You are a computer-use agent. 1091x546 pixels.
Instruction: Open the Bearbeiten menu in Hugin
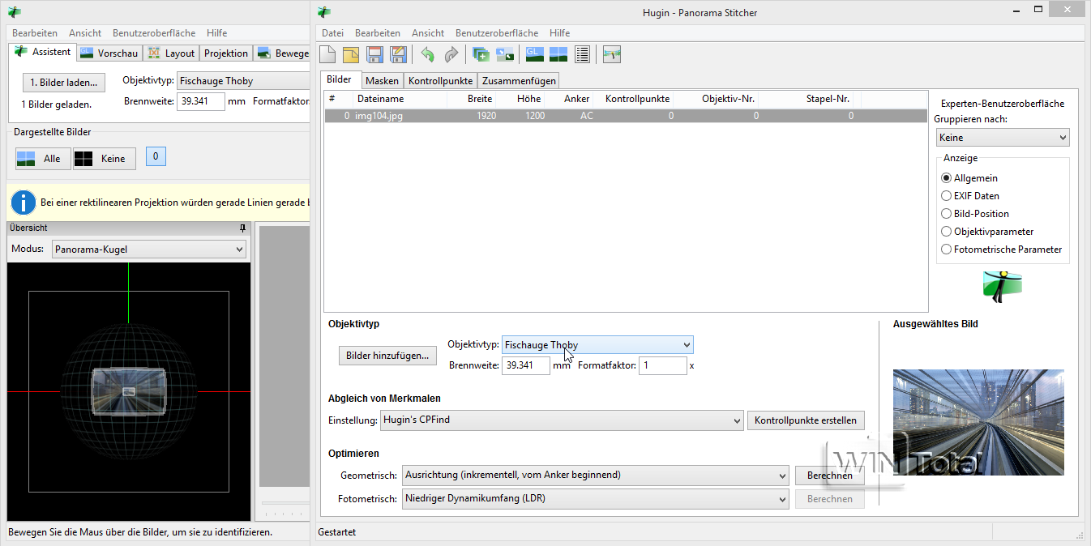pyautogui.click(x=378, y=33)
